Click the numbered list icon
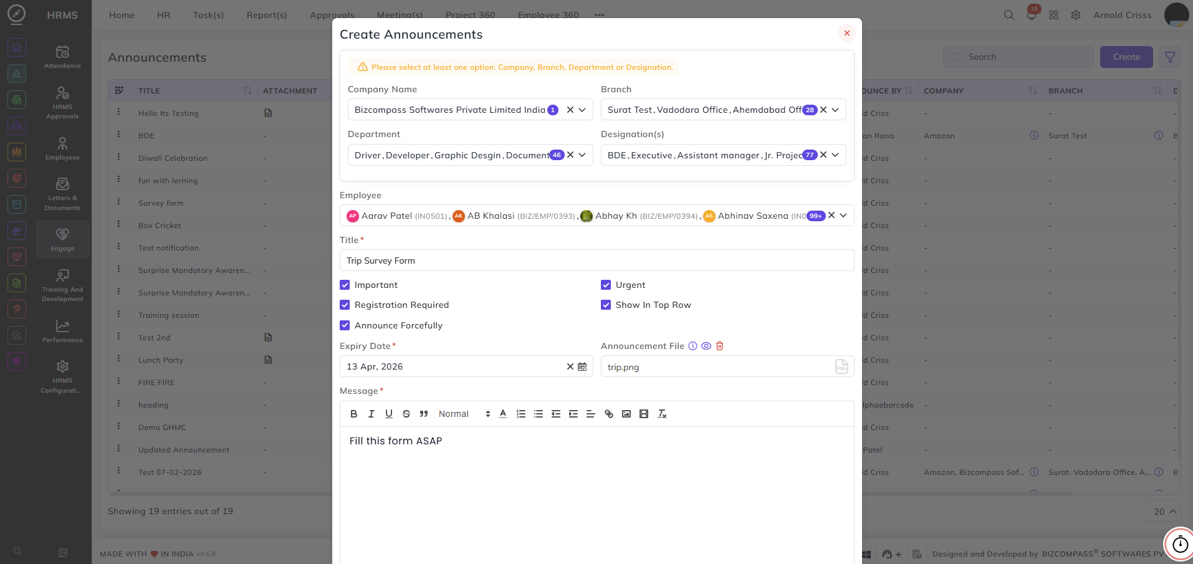1193x564 pixels. tap(521, 414)
